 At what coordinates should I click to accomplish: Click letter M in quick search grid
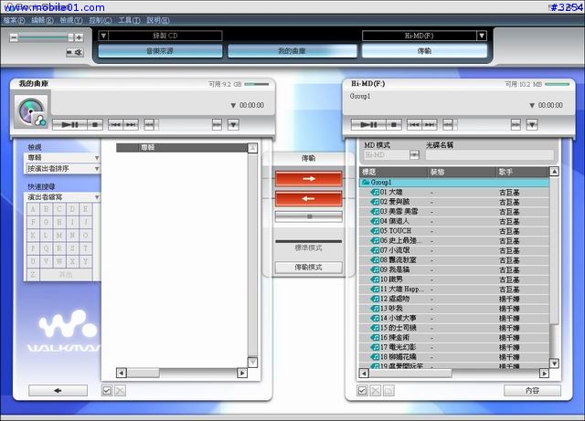click(x=59, y=236)
